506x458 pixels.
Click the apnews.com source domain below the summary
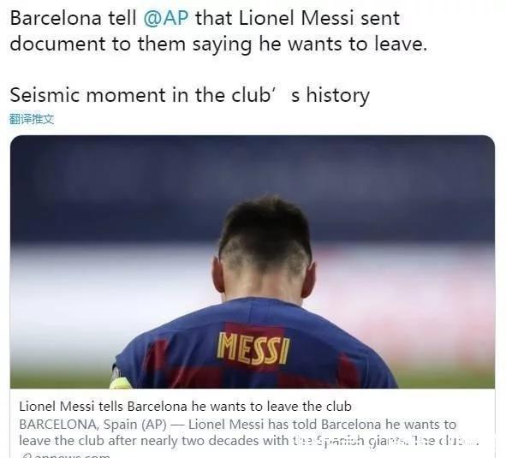tap(71, 455)
